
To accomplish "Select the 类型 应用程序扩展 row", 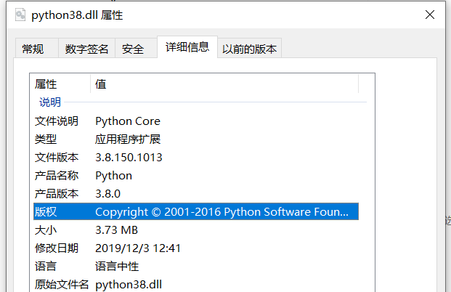I will [196, 139].
